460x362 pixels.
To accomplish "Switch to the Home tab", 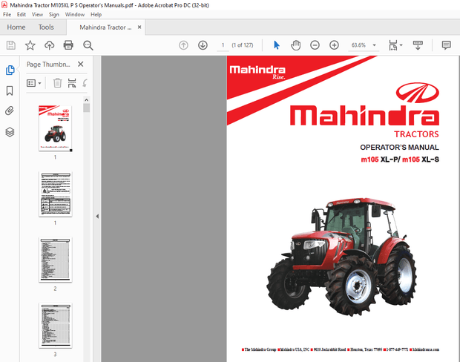I will (x=16, y=27).
